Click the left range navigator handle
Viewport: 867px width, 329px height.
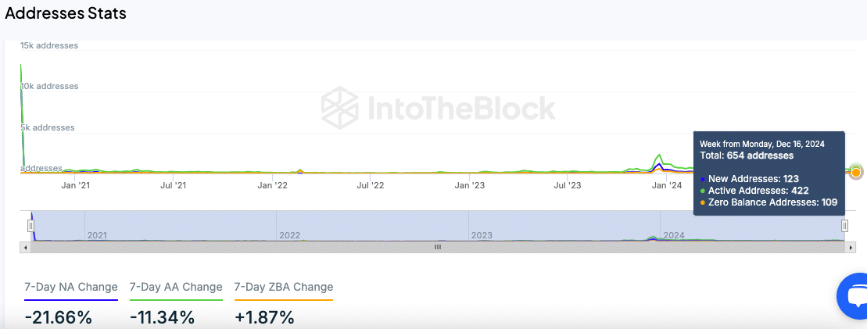point(31,226)
